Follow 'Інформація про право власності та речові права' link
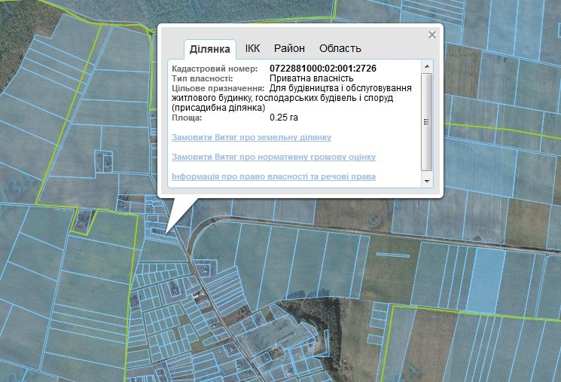Viewport: 561px width, 382px height. coord(273,177)
